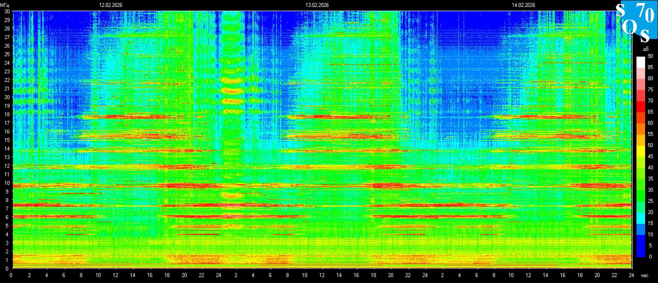This screenshot has width=658, height=283.
Task: Select the 13.02.2026 date label
Action: (x=317, y=5)
